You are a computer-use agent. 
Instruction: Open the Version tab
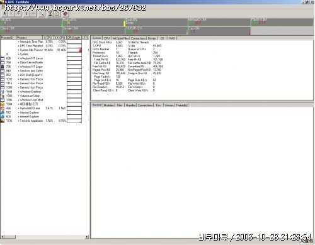pyautogui.click(x=169, y=105)
